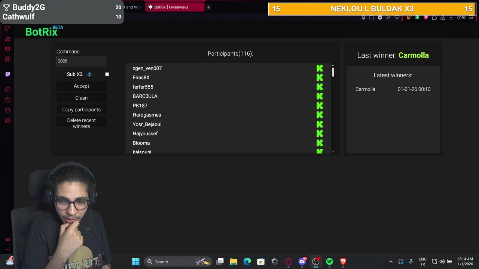Toggle the Sub X2 checkbox
Viewport: 479px width, 269px height.
(107, 74)
